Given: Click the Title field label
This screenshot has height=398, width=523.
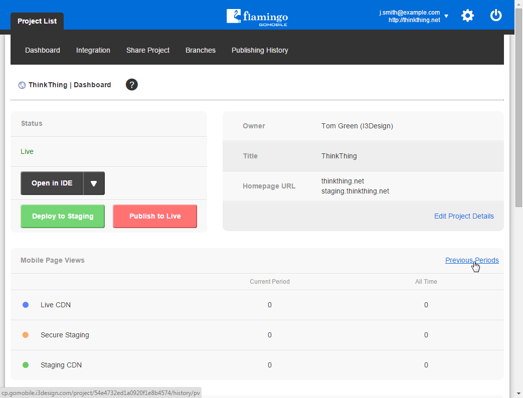Looking at the screenshot, I should [x=250, y=156].
